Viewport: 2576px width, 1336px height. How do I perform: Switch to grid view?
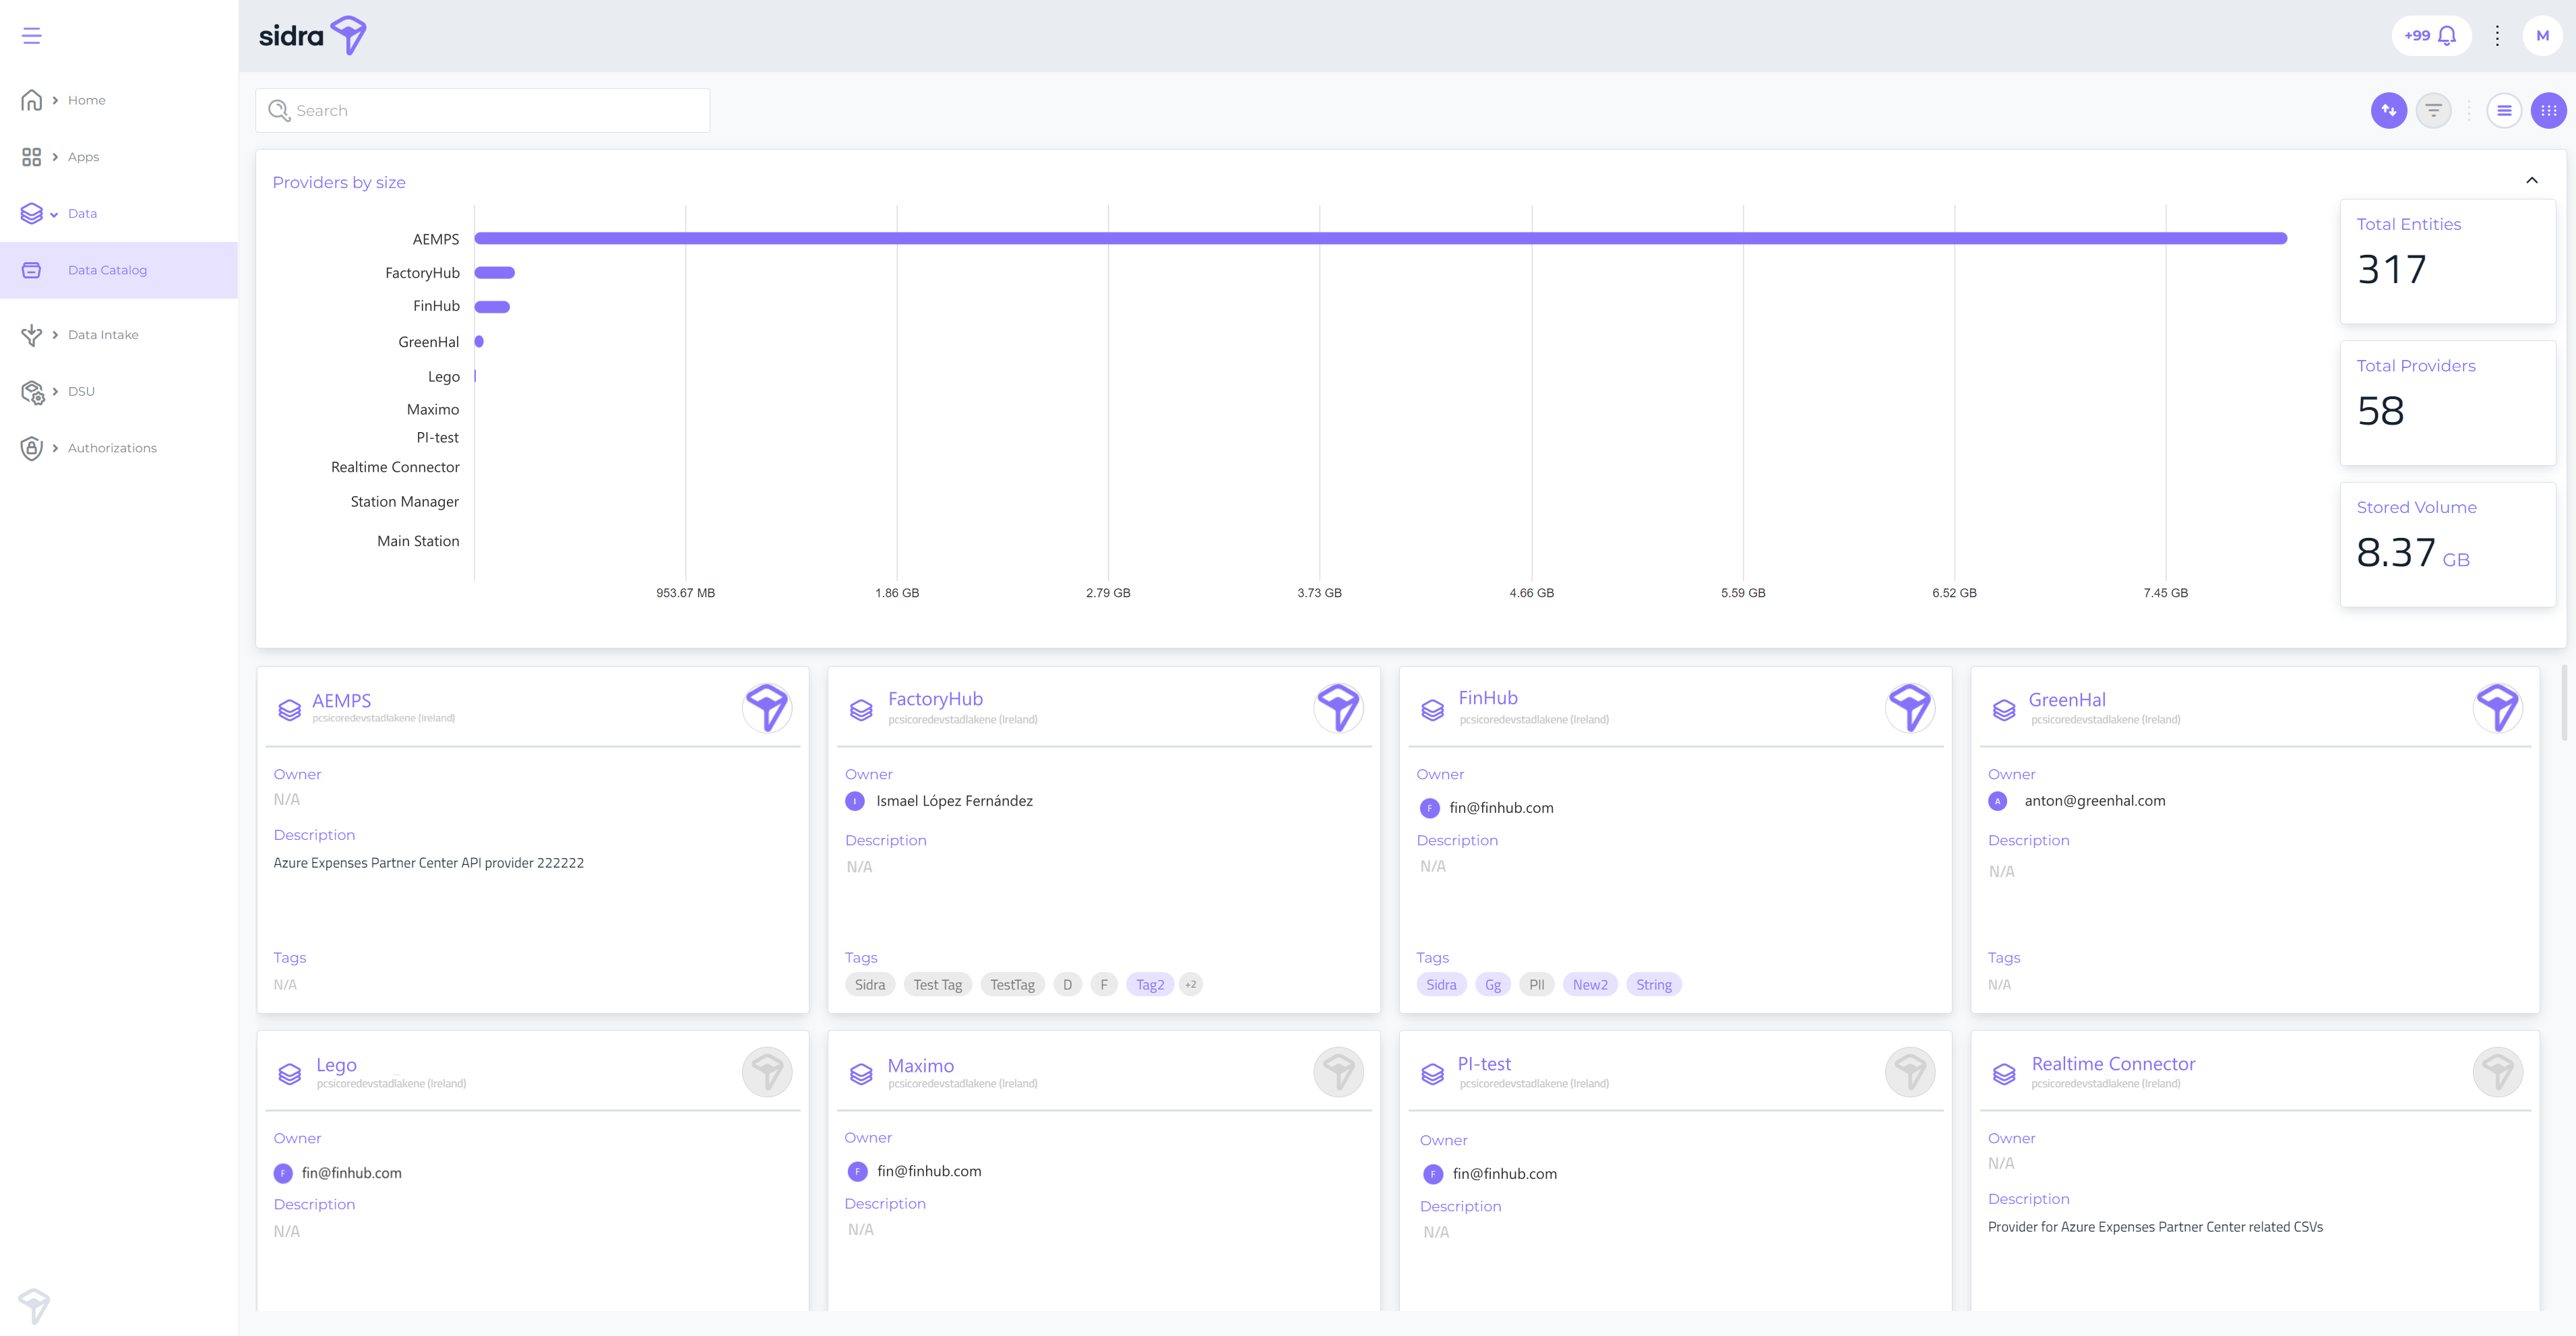click(2548, 110)
